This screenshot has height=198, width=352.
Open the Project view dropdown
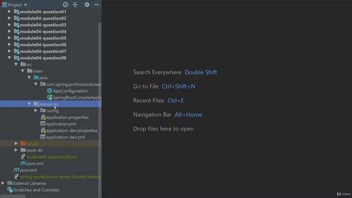[x=25, y=5]
